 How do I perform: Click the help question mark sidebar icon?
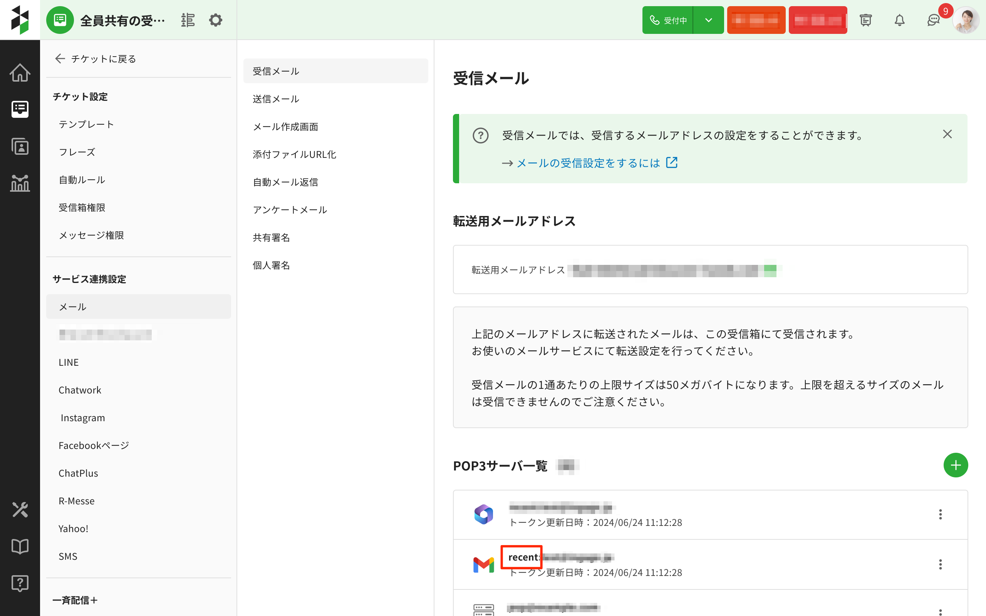20,583
